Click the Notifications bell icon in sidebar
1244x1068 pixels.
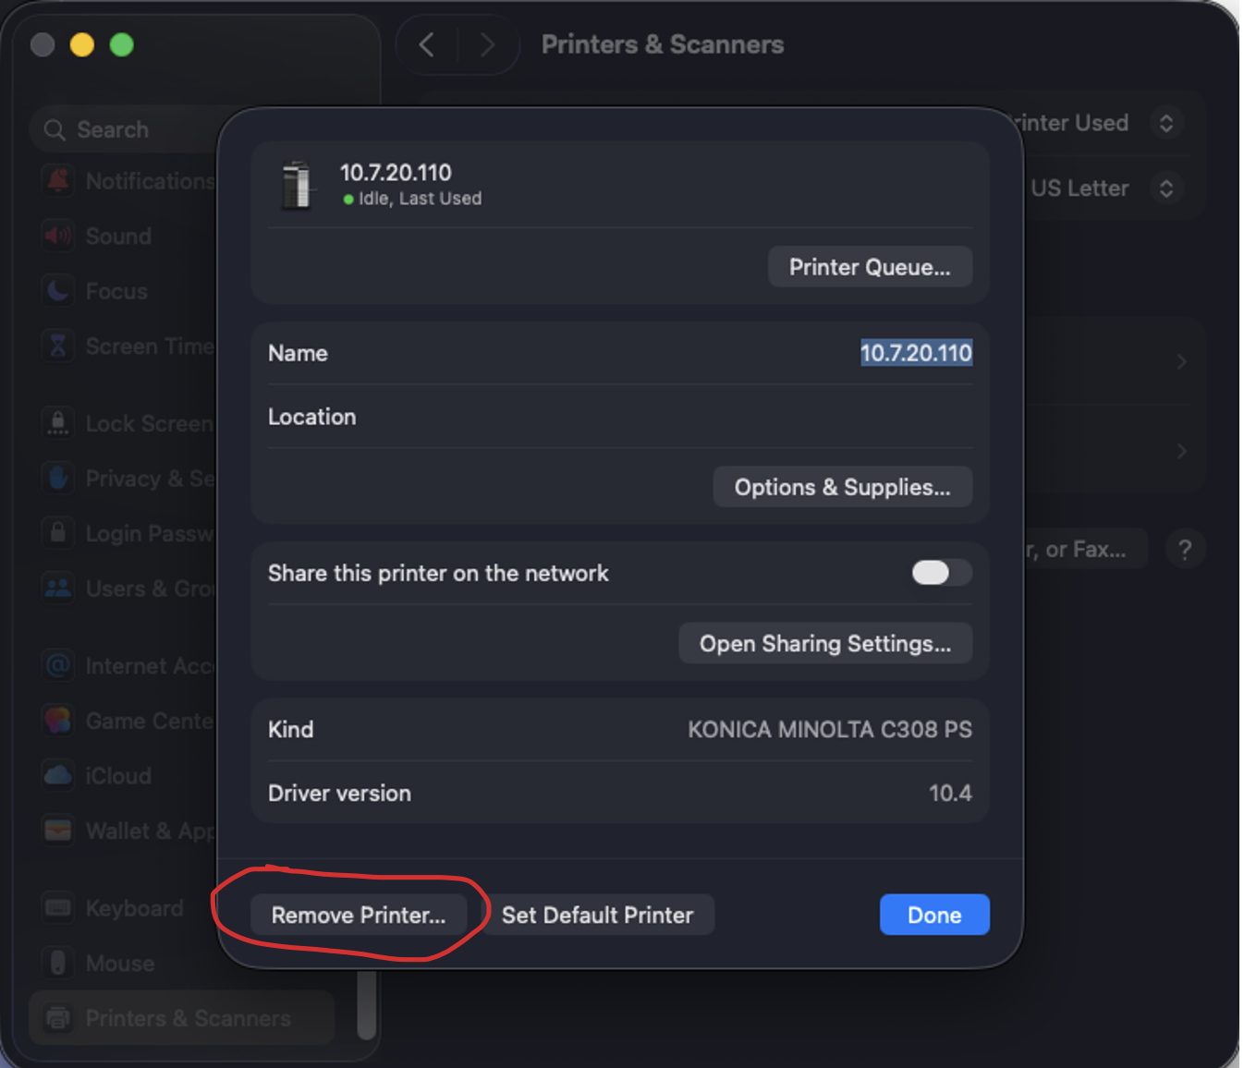pos(58,181)
